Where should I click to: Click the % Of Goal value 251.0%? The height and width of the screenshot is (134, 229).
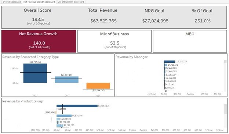[x=203, y=21]
